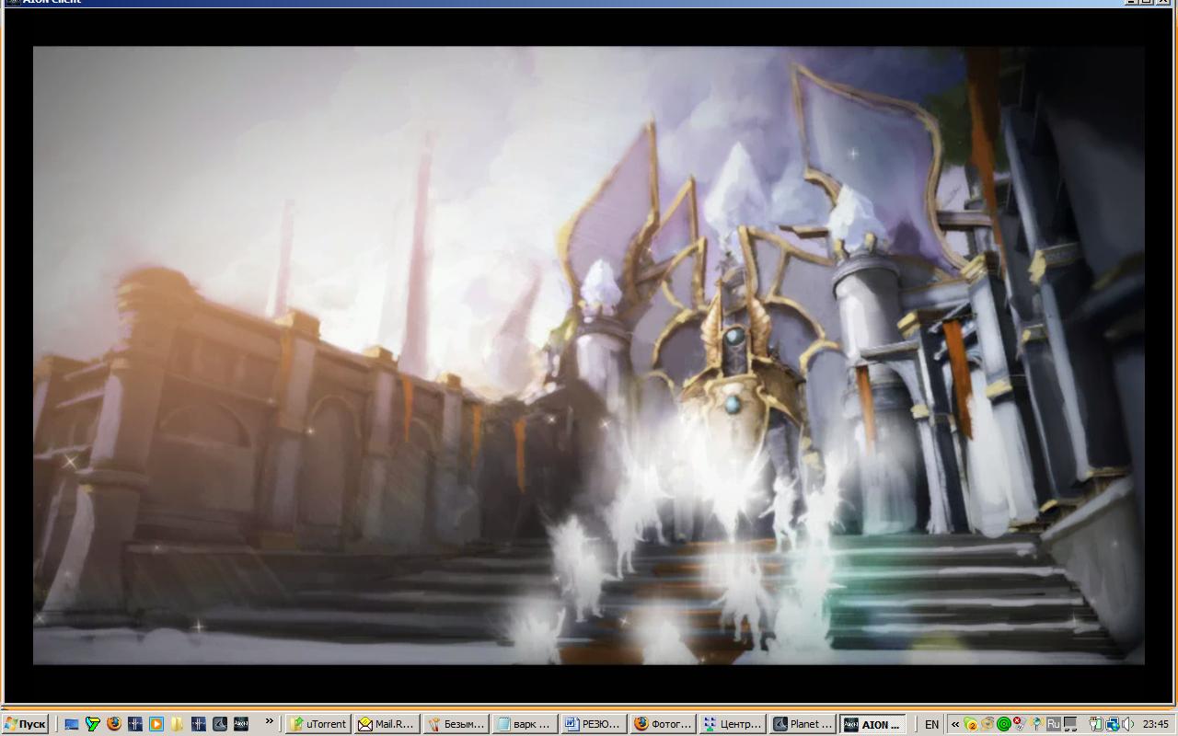Switch to Фотог... Firefox taskbar button

[x=662, y=724]
